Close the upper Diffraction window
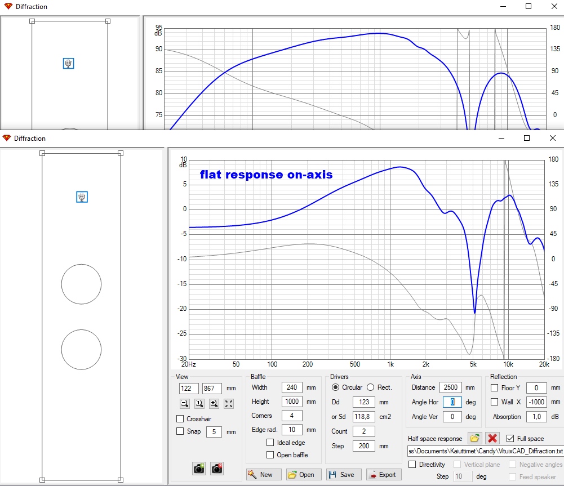The height and width of the screenshot is (486, 564). [x=554, y=6]
